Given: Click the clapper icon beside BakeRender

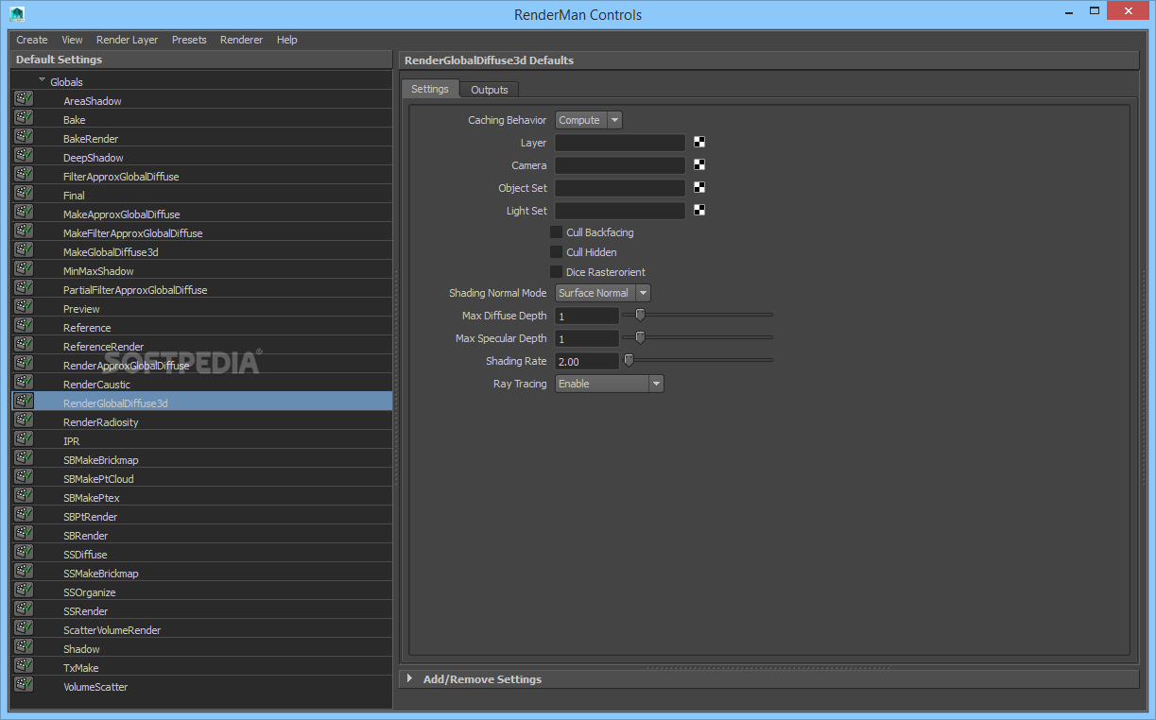Looking at the screenshot, I should pyautogui.click(x=24, y=136).
